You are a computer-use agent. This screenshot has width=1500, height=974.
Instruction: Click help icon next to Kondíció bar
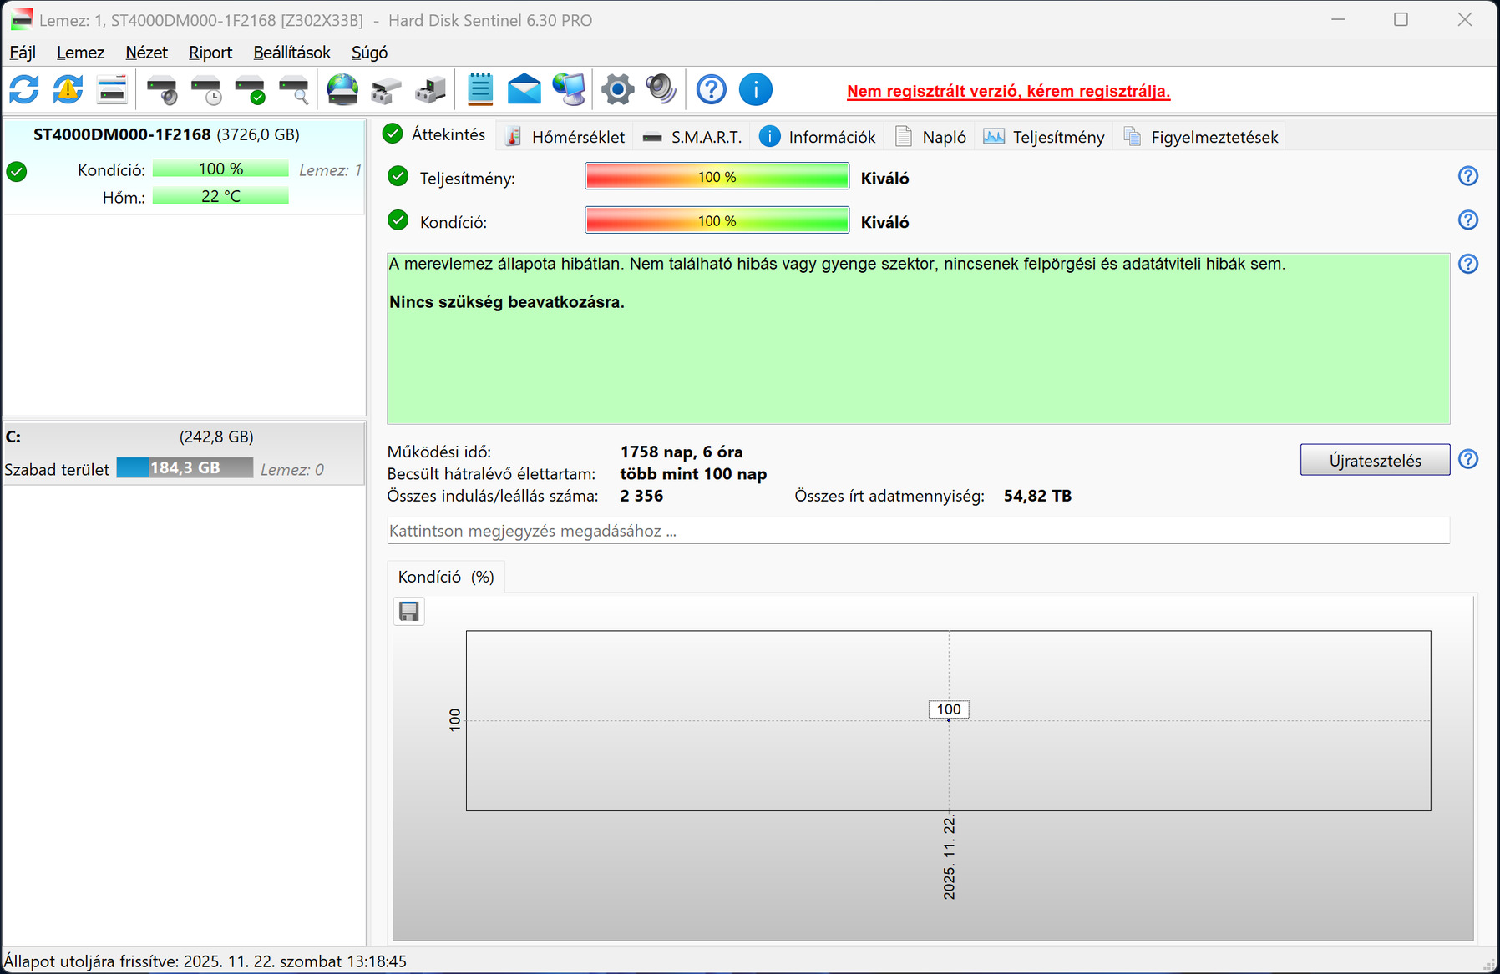point(1468,220)
